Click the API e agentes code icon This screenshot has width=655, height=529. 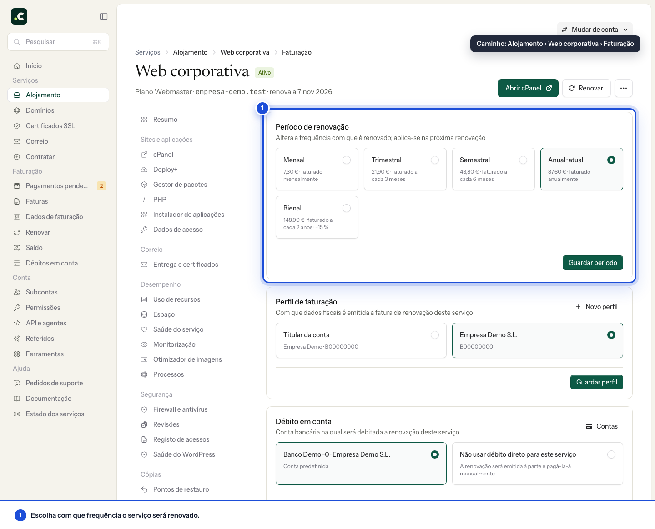[17, 323]
